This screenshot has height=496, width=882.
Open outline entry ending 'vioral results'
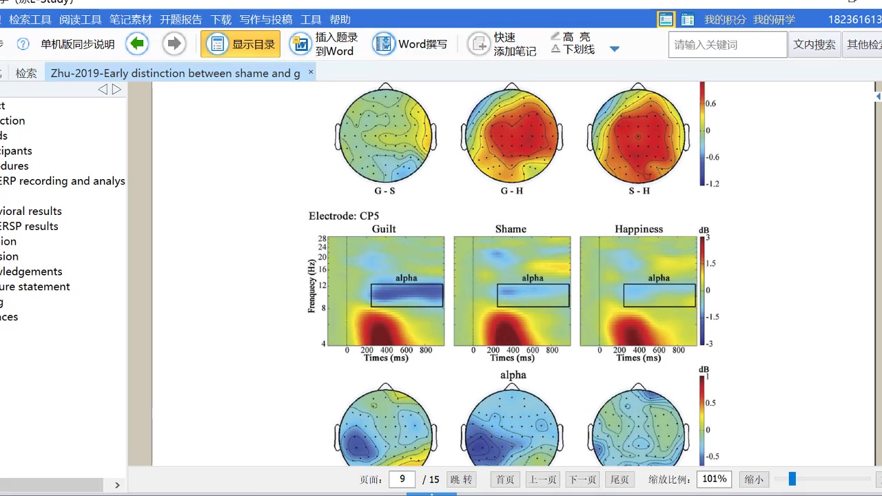tap(31, 211)
